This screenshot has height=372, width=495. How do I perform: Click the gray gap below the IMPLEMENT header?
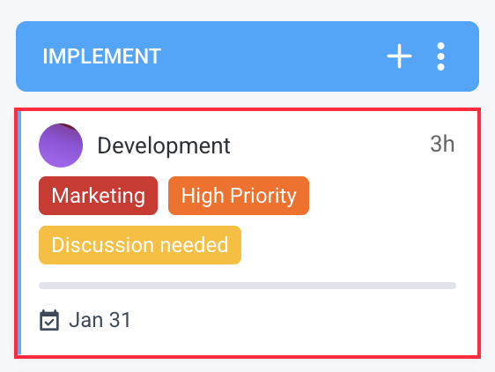click(x=247, y=100)
